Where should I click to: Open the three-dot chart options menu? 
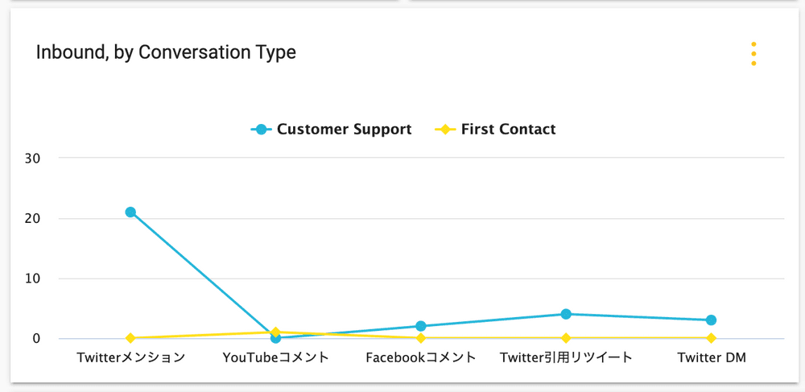(753, 53)
